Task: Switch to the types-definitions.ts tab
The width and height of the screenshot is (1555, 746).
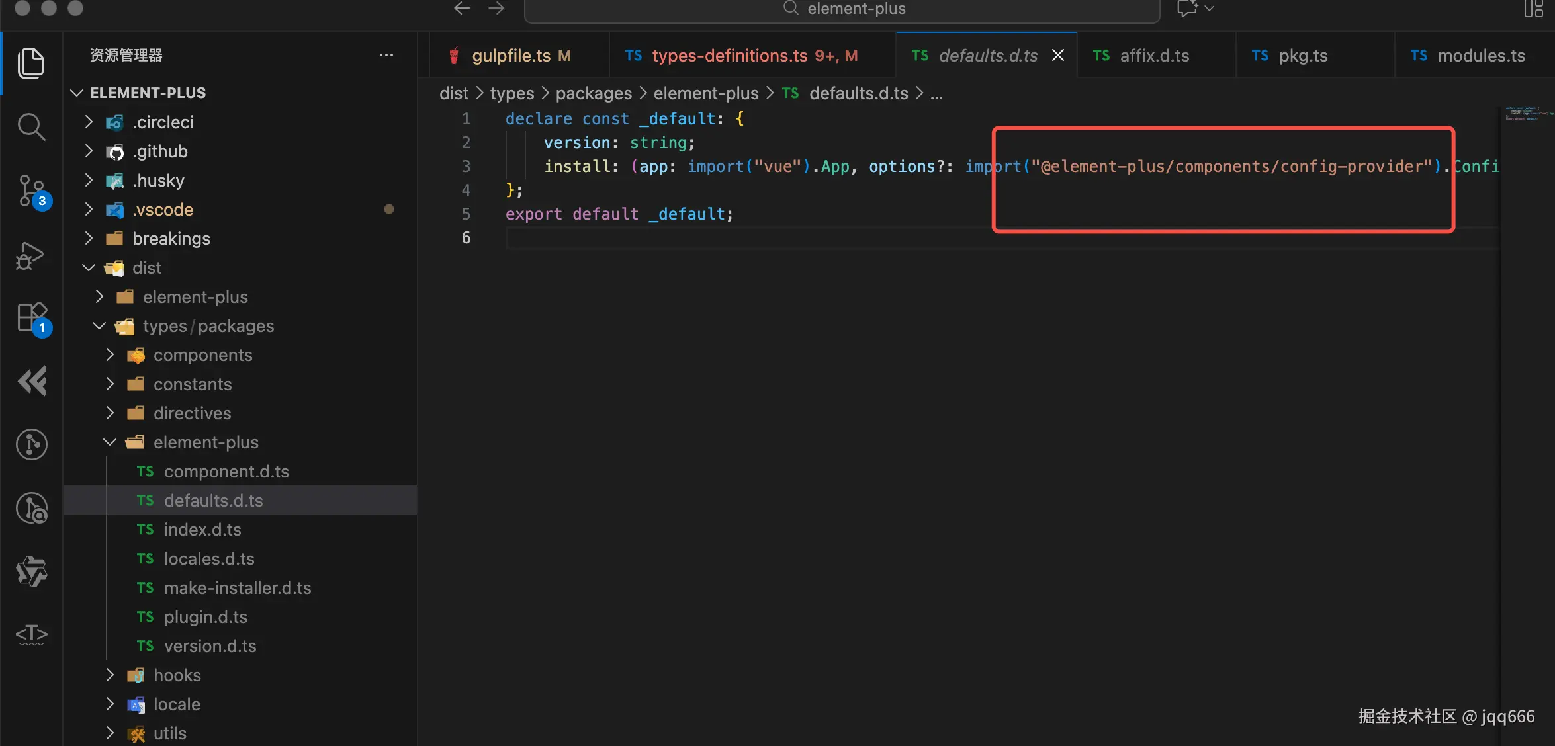Action: tap(729, 56)
